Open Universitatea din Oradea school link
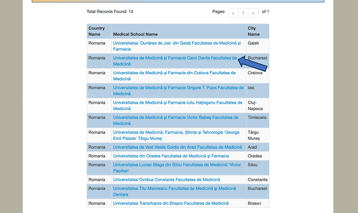 click(171, 156)
